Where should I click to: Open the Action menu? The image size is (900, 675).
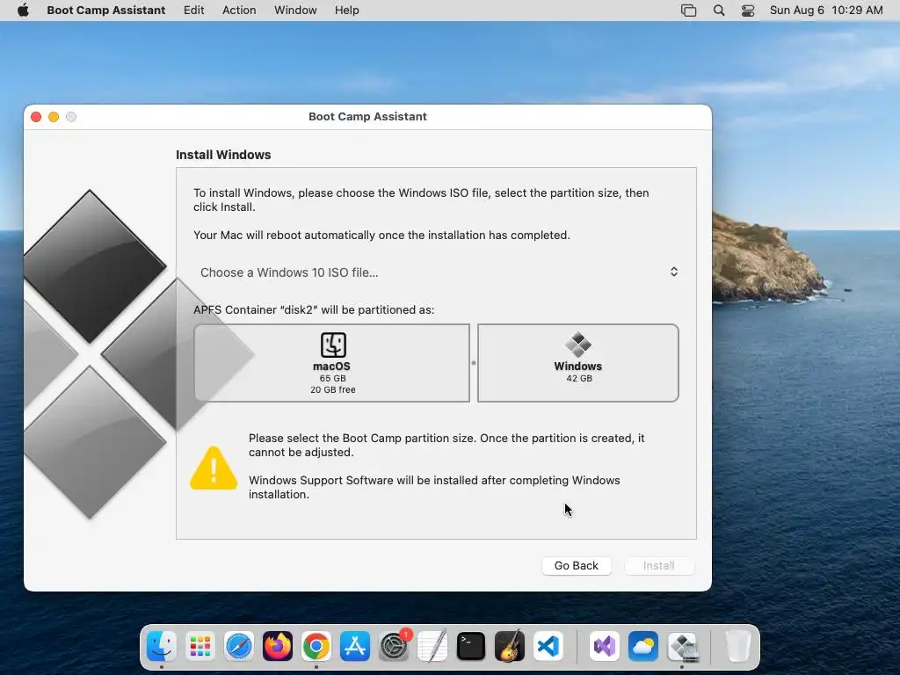tap(239, 11)
